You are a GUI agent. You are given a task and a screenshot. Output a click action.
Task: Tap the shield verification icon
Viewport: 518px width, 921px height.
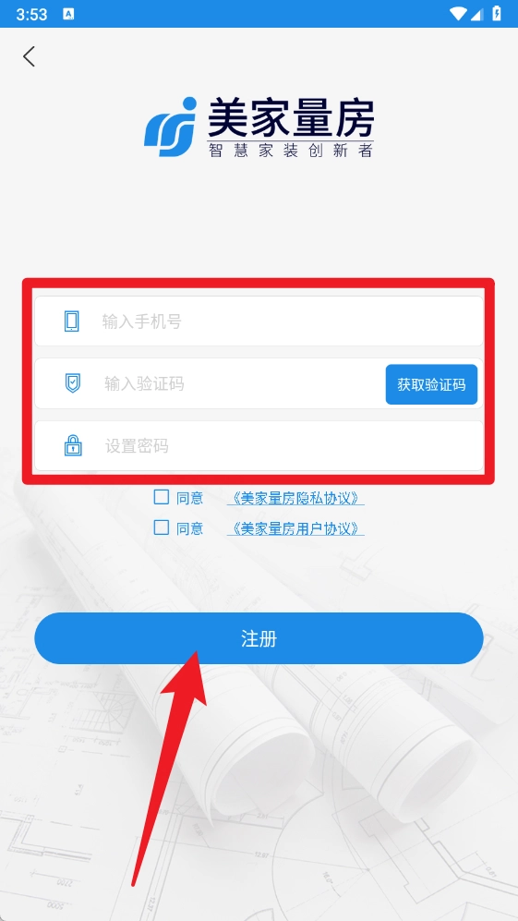point(72,383)
